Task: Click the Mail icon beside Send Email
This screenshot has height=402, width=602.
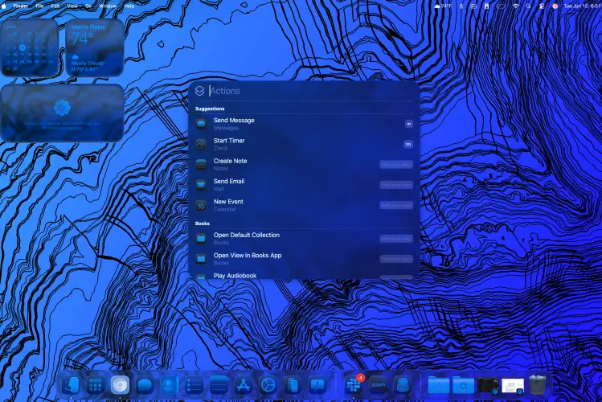Action: tap(201, 185)
